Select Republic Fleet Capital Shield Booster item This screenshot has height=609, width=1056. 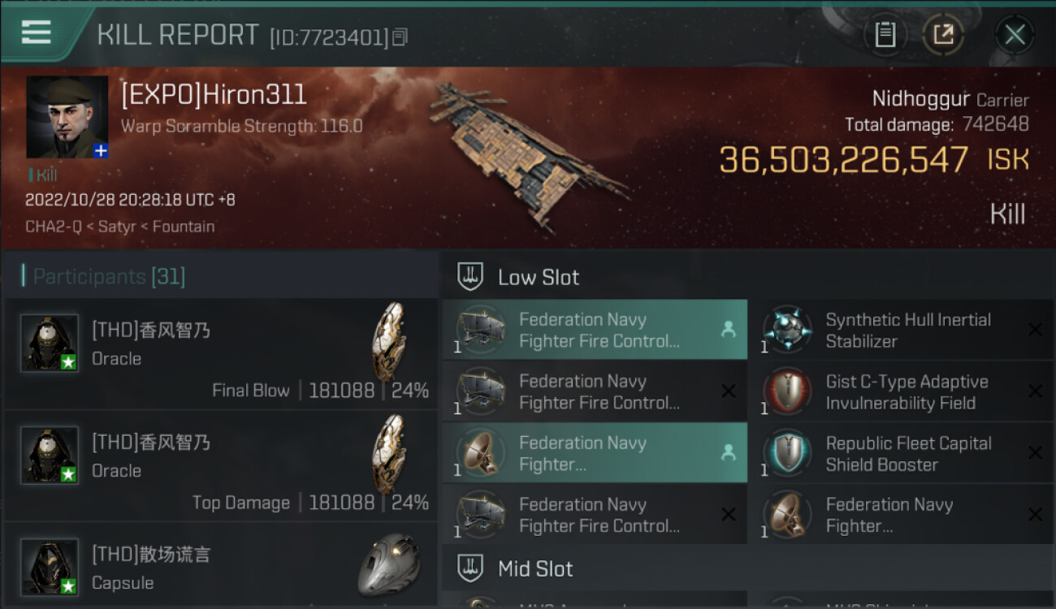click(900, 453)
